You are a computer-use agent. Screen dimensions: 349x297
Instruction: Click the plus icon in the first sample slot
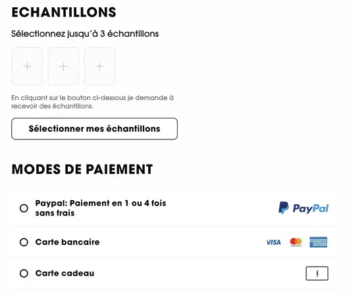(27, 67)
